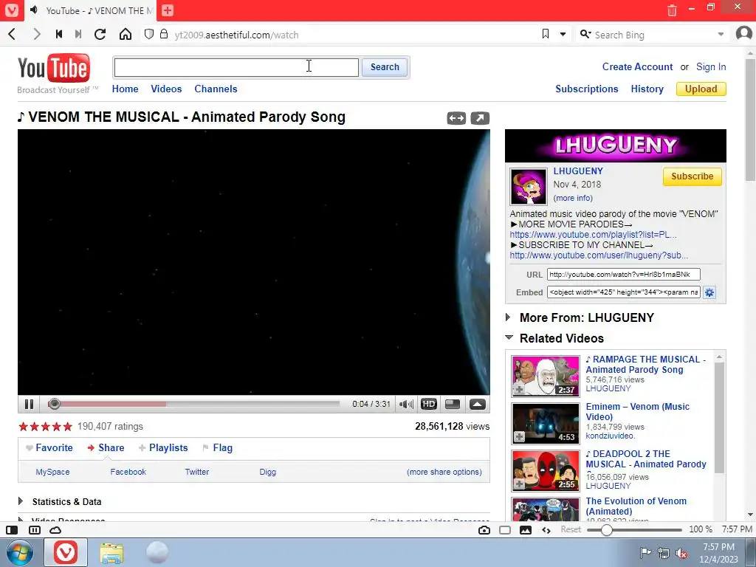Open embed customization gear
The width and height of the screenshot is (756, 567).
[709, 292]
